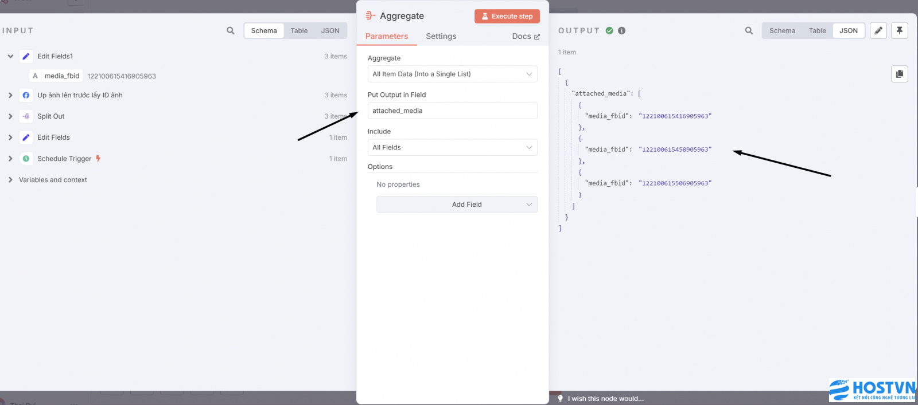Expand the Up ảnh lên trước lấy ID ảnh node
The width and height of the screenshot is (918, 405).
(x=10, y=95)
